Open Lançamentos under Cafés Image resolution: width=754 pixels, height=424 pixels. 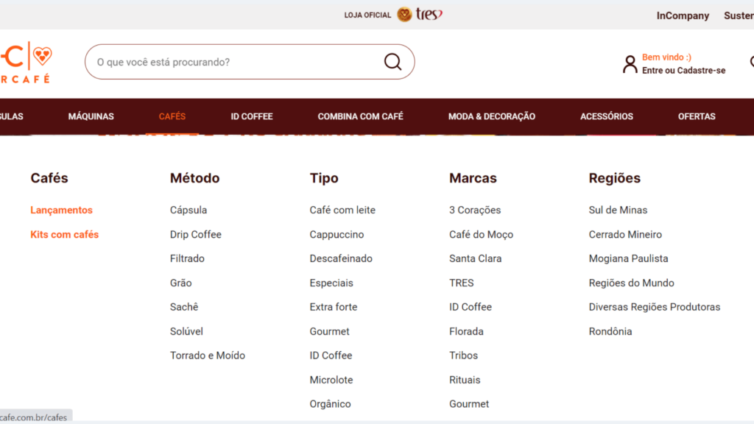click(62, 210)
